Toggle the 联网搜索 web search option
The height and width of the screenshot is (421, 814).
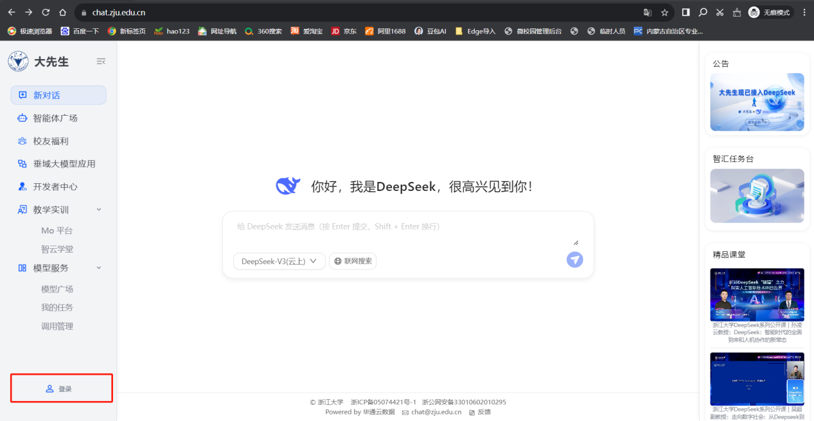tap(353, 261)
